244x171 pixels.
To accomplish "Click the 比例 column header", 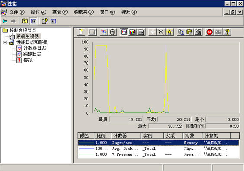I will pyautogui.click(x=103, y=136).
